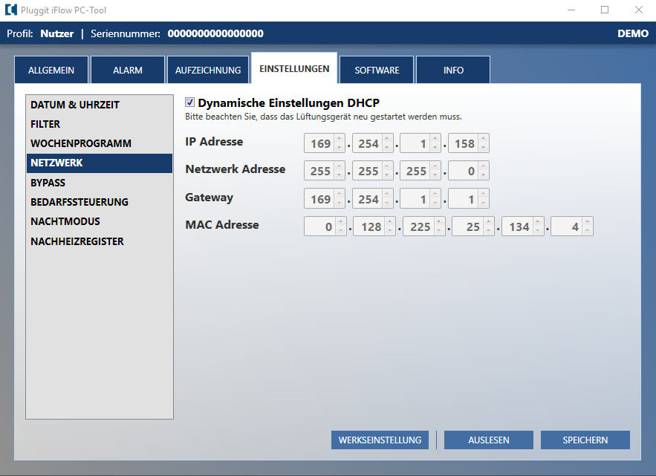Uncheck Dynamische Einstellungen DHCP checkbox

click(189, 103)
